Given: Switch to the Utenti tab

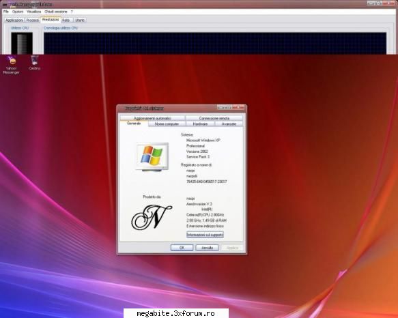Looking at the screenshot, I should (x=80, y=20).
